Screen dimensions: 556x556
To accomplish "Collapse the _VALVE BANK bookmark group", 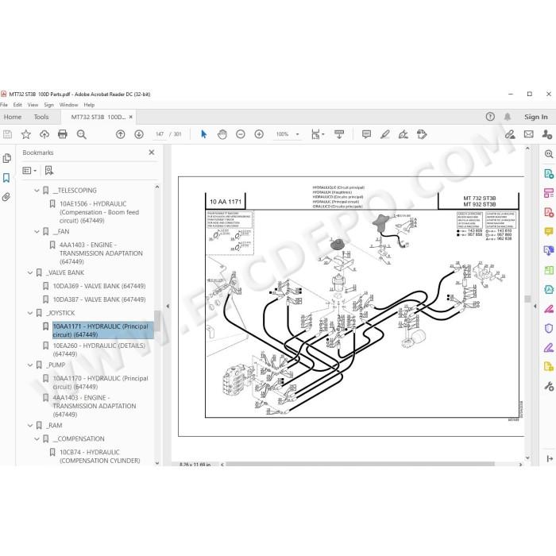I will coord(30,272).
